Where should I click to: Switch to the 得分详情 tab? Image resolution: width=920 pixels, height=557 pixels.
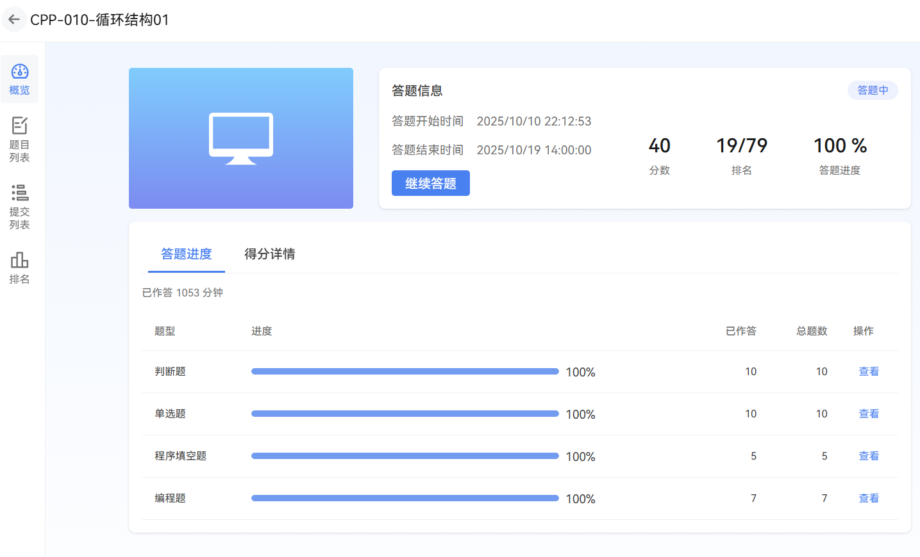click(x=270, y=254)
